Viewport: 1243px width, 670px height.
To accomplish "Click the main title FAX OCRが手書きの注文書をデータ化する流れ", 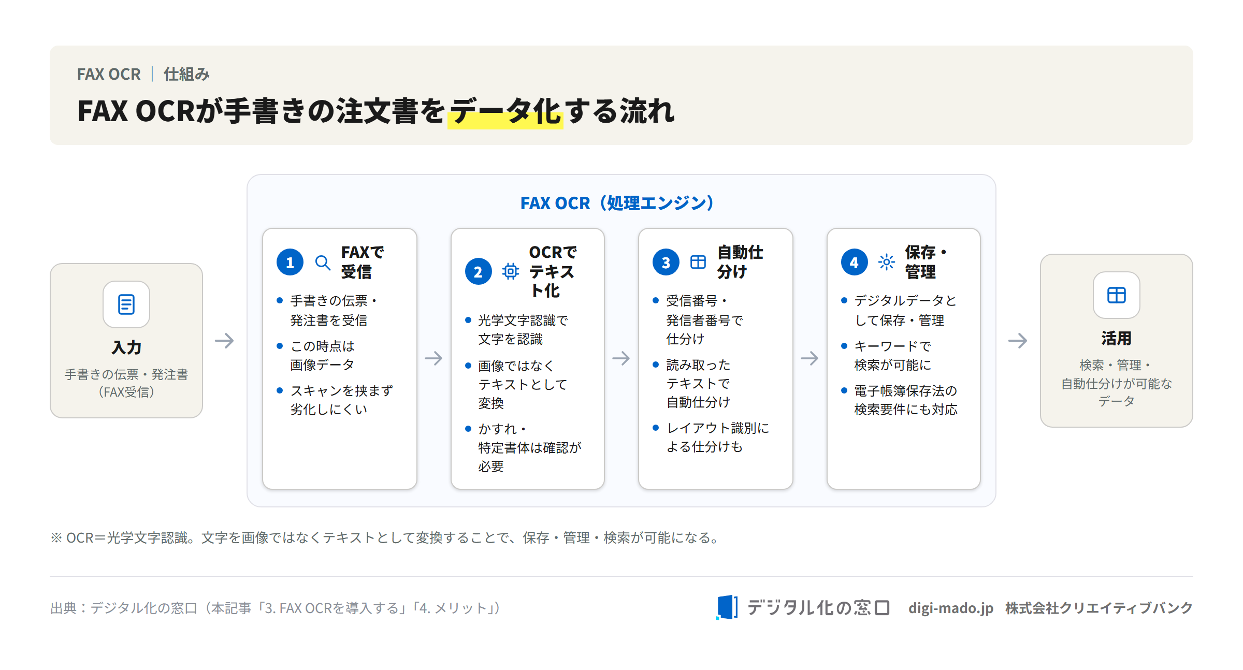I will point(376,111).
